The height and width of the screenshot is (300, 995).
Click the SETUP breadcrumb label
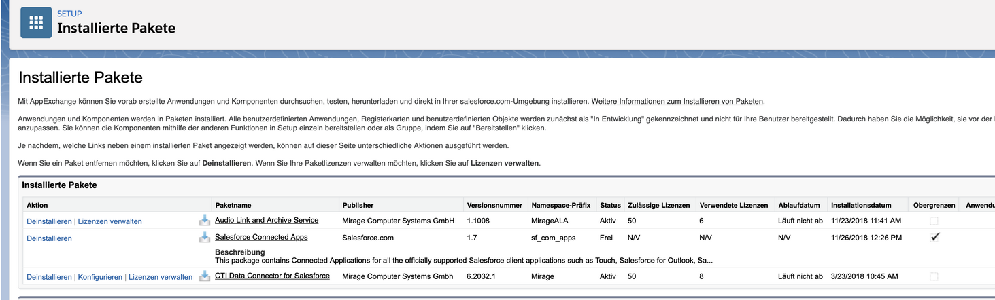(x=69, y=14)
